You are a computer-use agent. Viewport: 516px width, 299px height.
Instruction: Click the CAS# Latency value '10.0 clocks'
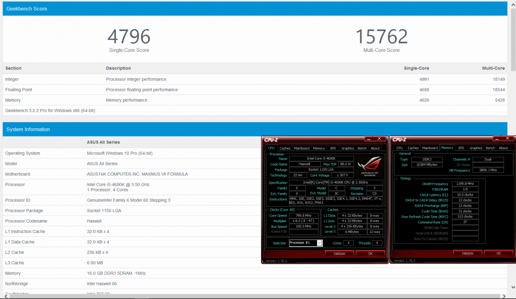[x=465, y=195]
